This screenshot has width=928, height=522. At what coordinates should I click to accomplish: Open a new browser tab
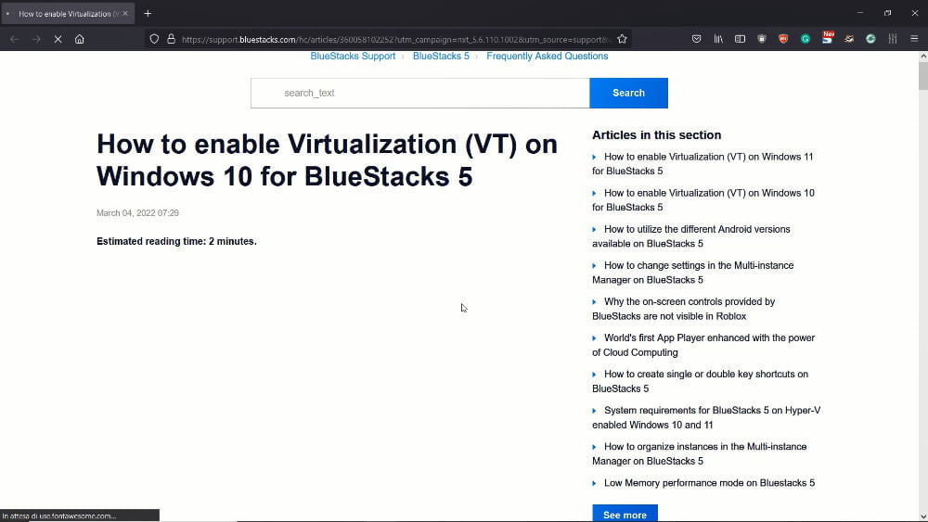pyautogui.click(x=148, y=13)
